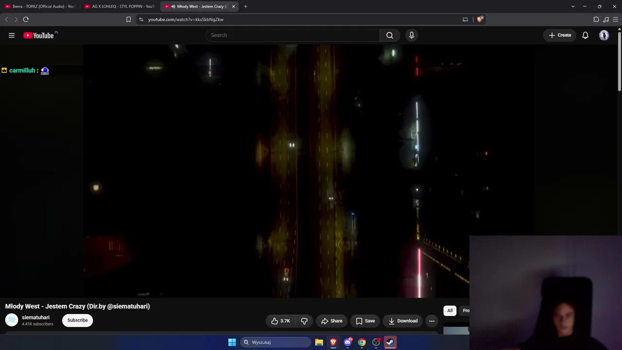This screenshot has height=350, width=622.
Task: Open File Explorer from taskbar
Action: [319, 342]
